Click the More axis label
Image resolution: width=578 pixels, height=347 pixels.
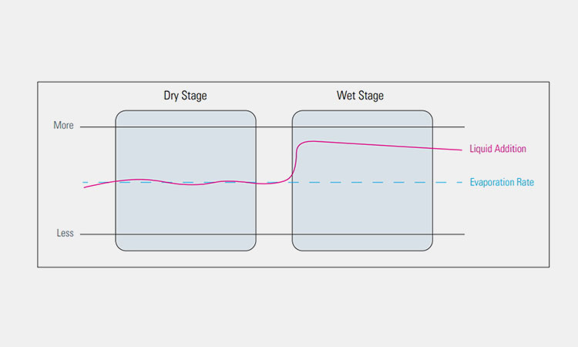point(63,126)
